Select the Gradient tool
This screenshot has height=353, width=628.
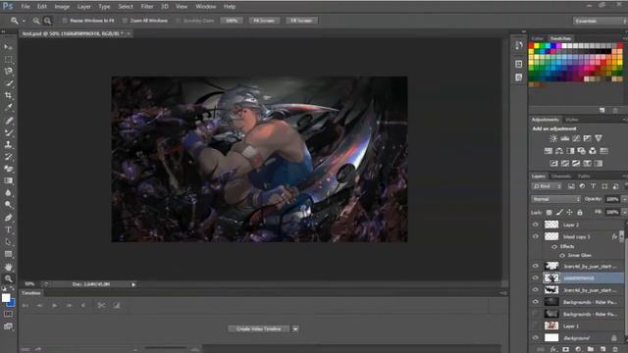click(8, 180)
